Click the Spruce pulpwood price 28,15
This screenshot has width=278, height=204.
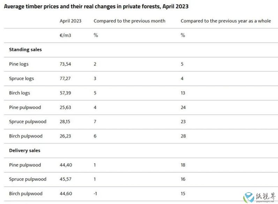(65, 121)
